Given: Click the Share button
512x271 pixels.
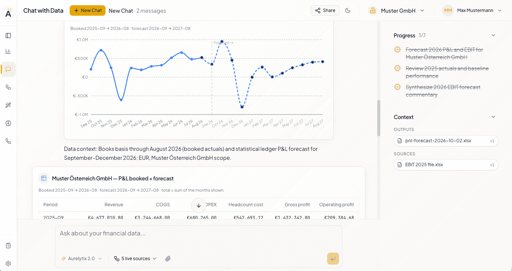Looking at the screenshot, I should coord(325,10).
